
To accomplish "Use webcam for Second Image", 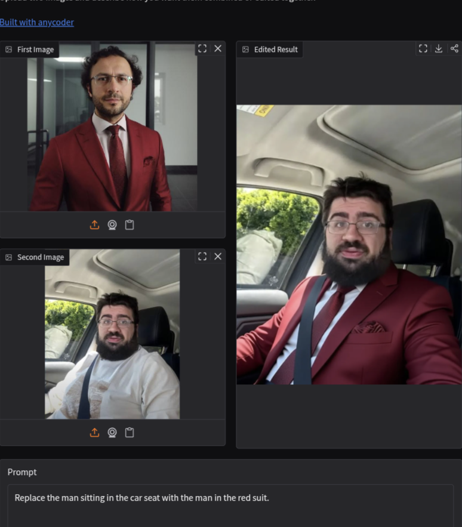I will [x=112, y=433].
